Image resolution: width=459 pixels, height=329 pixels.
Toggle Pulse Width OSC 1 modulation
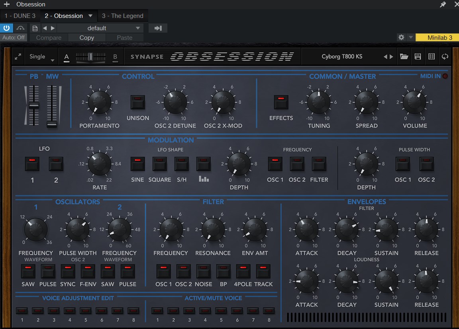pos(403,164)
